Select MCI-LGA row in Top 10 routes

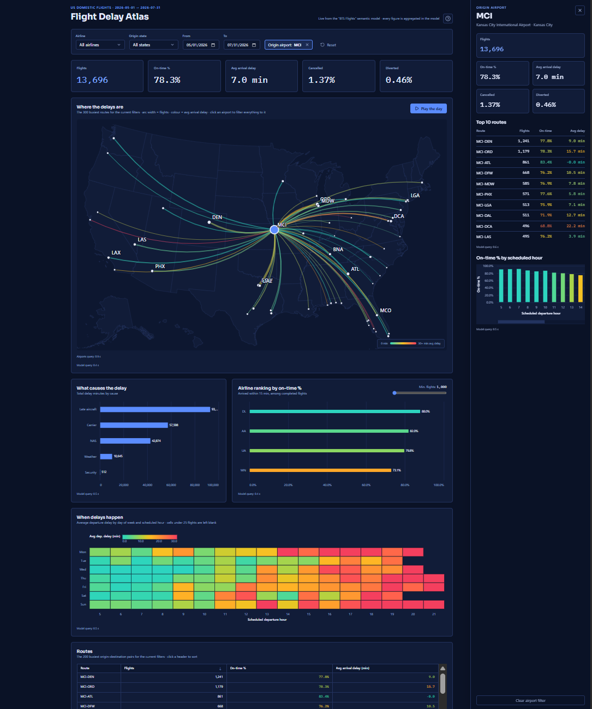[x=530, y=205]
